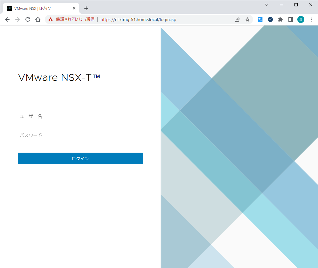
Task: Open a new browser tab
Action: 86,8
